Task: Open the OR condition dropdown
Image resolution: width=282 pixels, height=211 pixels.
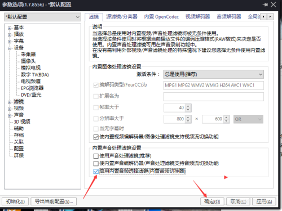Action: [248, 119]
